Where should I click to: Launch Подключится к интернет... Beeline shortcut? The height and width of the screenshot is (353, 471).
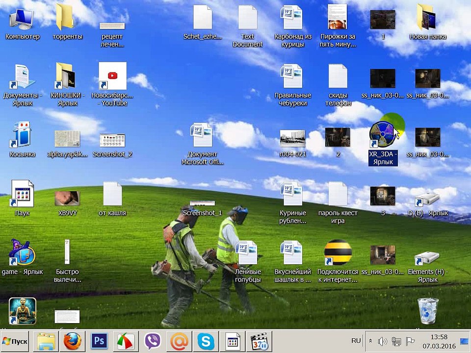coord(338,261)
